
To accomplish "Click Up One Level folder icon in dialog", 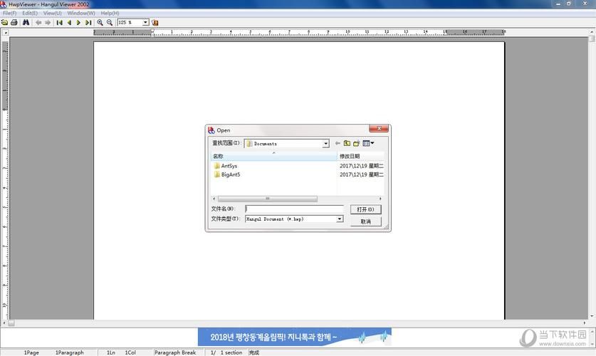I will click(x=347, y=144).
